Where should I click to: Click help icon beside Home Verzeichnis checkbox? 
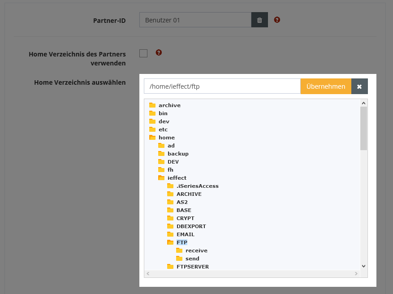click(159, 52)
